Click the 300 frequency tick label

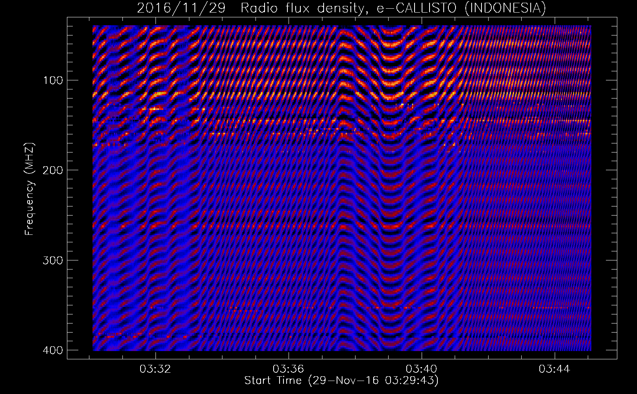52,260
